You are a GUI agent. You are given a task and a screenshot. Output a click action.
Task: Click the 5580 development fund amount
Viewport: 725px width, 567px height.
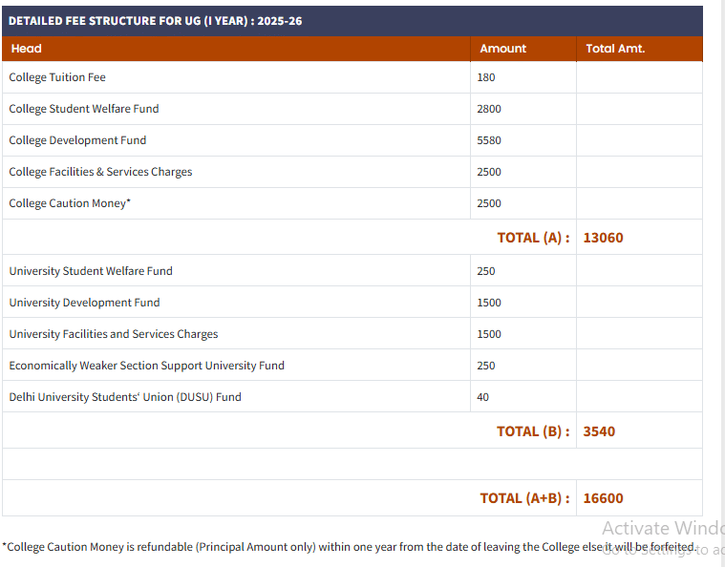[x=489, y=140]
